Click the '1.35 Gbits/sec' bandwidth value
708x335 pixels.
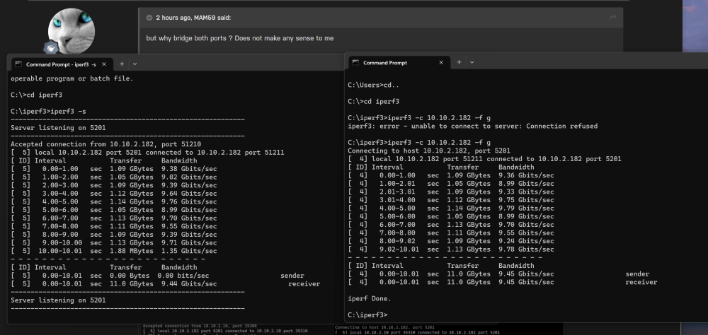point(189,251)
